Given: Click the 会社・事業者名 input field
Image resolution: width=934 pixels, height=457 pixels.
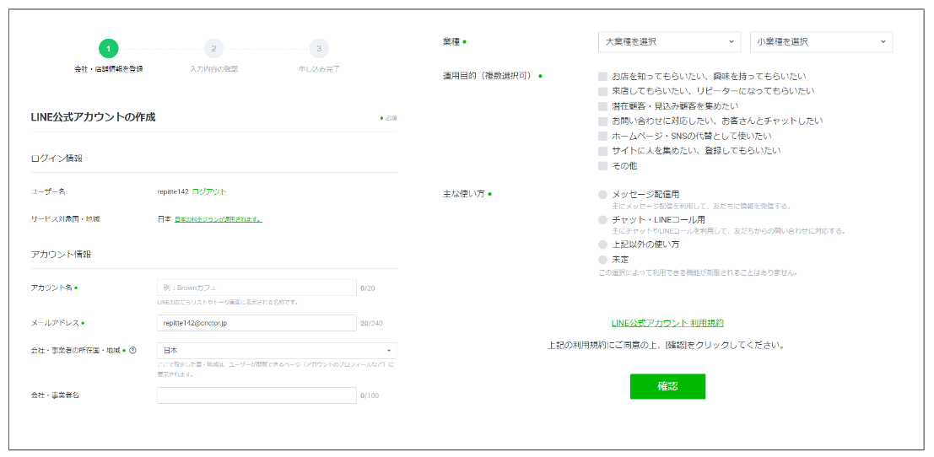Looking at the screenshot, I should 256,395.
